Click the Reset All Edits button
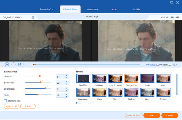The height and width of the screenshot is (120, 182). click(133, 115)
